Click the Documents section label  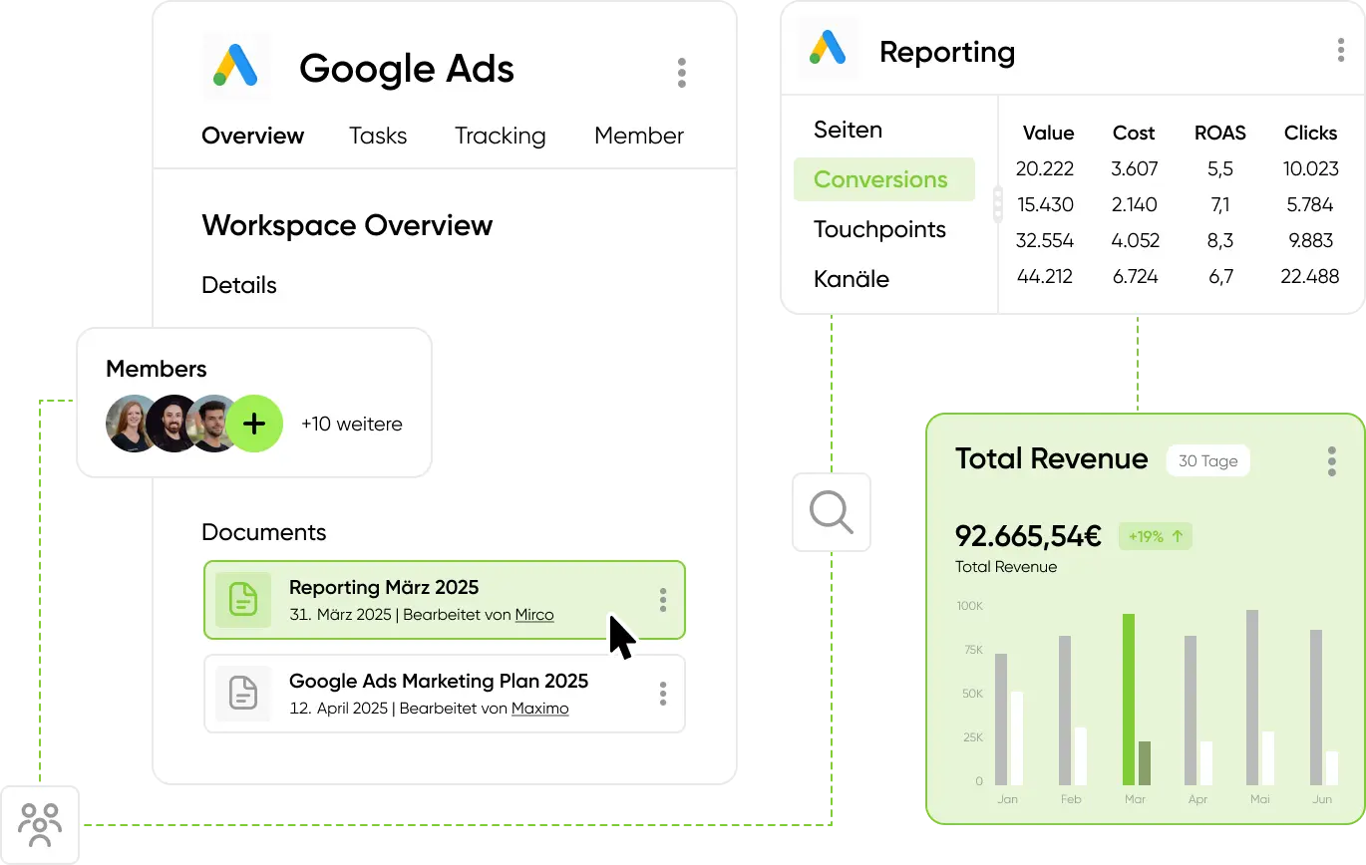(x=264, y=532)
